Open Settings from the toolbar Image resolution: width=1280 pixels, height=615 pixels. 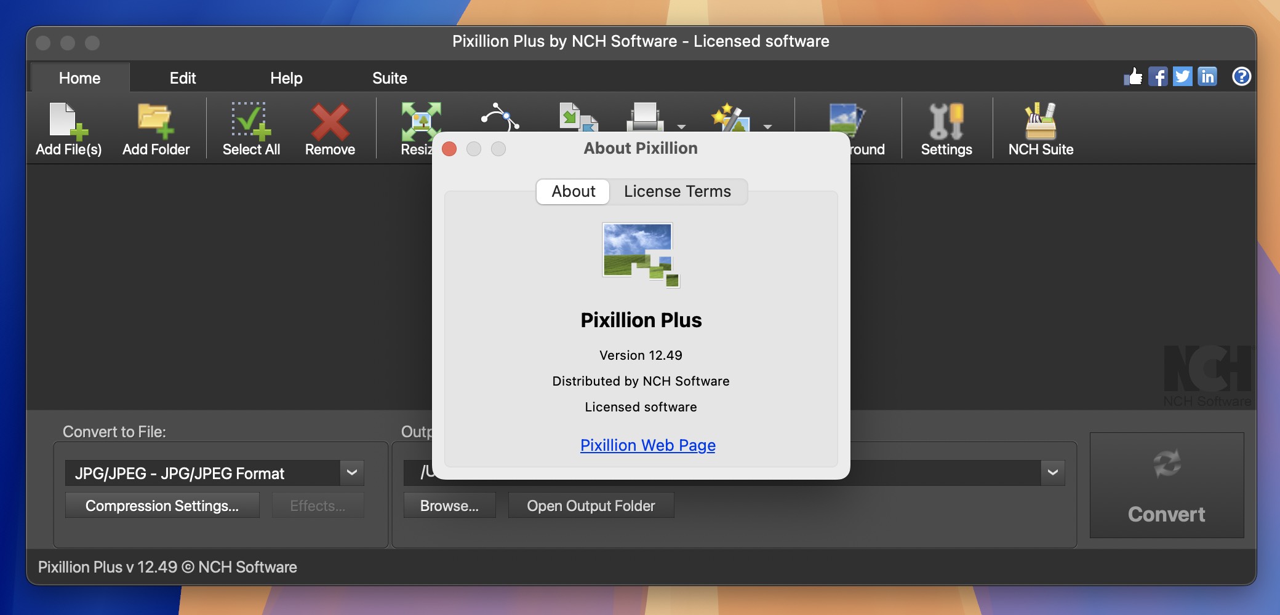pos(946,129)
